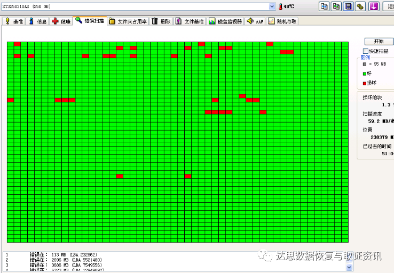Image resolution: width=394 pixels, height=273 pixels.
Task: Switch to the 信息 info tab
Action: 38,21
